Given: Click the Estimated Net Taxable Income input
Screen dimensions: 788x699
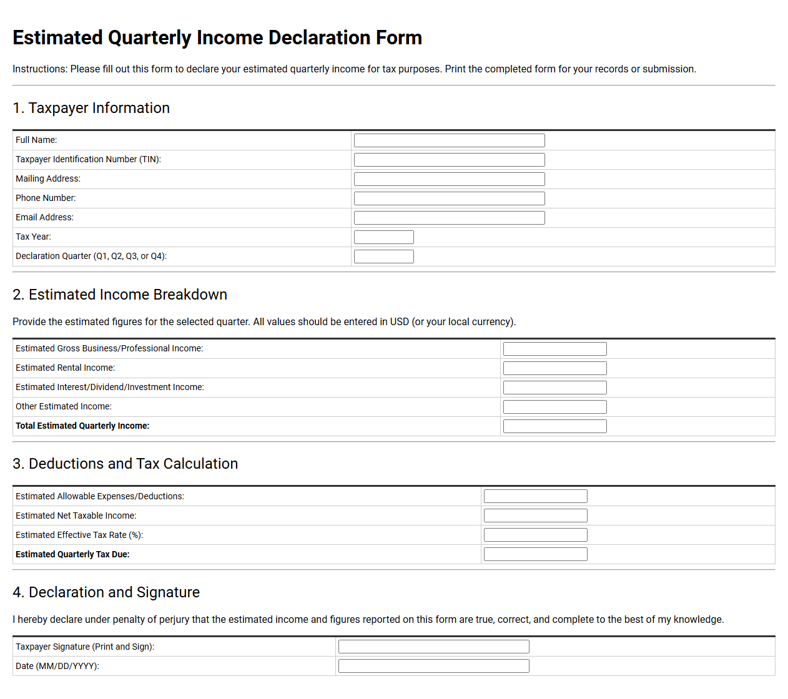Looking at the screenshot, I should (x=535, y=516).
